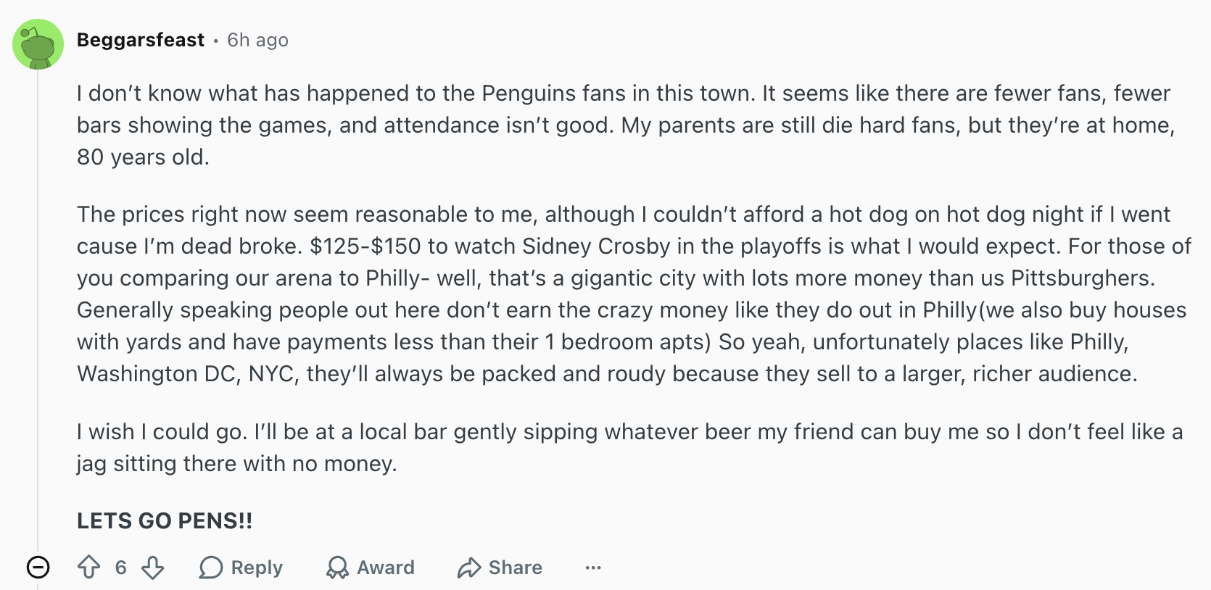Click the vote count number 6
The width and height of the screenshot is (1211, 590).
pos(120,568)
